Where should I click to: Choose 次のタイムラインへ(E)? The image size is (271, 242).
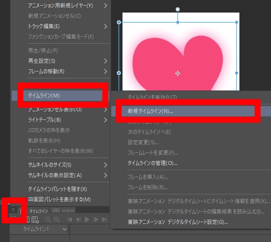pos(149,132)
